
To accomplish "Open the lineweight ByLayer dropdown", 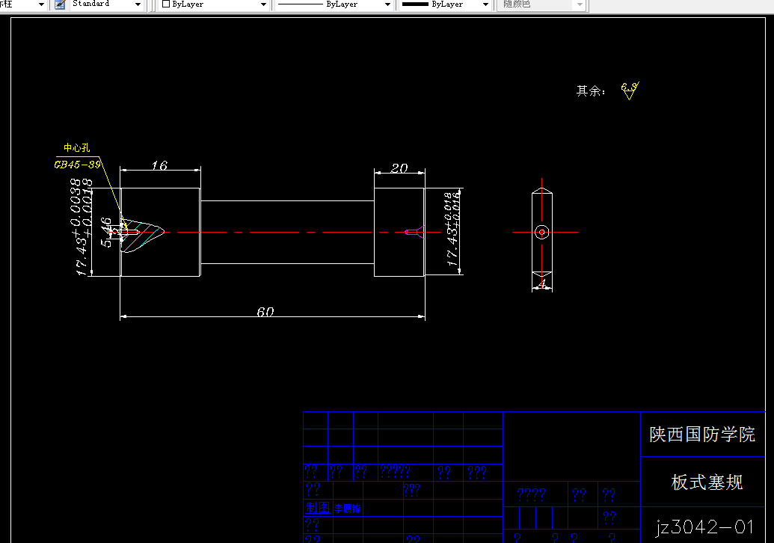I will click(485, 4).
